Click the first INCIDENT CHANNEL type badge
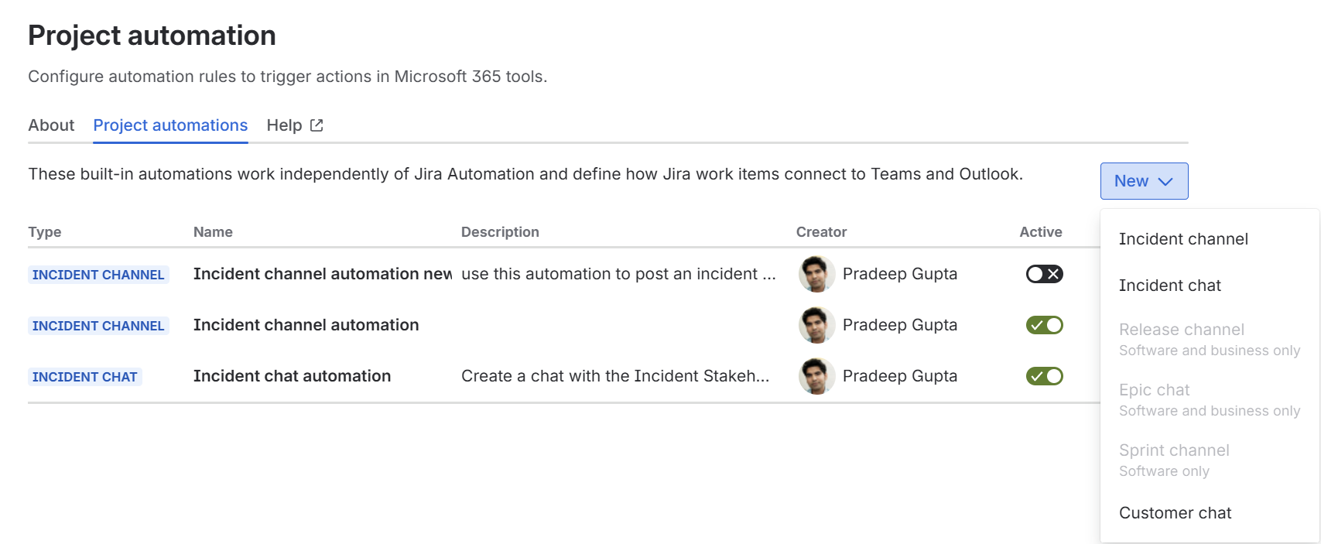The image size is (1321, 544). [x=98, y=275]
